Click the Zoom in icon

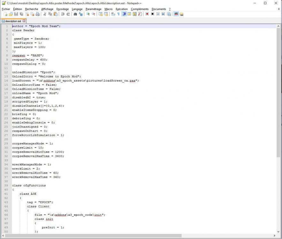pyautogui.click(x=88, y=14)
